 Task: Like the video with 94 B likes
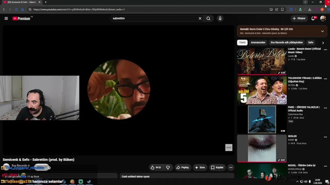(156, 168)
